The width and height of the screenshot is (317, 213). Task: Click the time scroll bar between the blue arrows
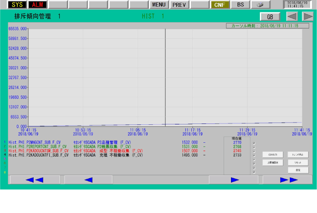point(161,180)
